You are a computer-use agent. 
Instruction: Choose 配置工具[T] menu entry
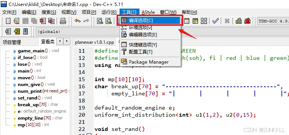coord(150,52)
